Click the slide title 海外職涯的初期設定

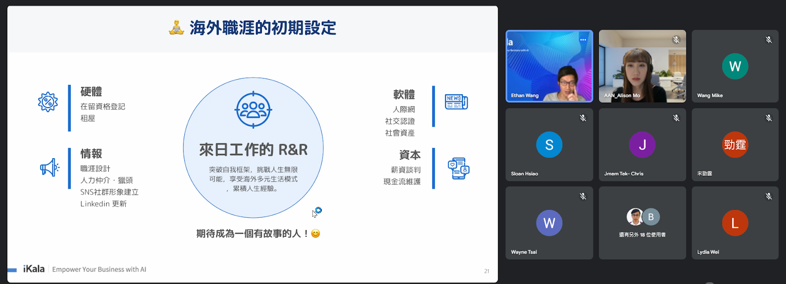[262, 28]
